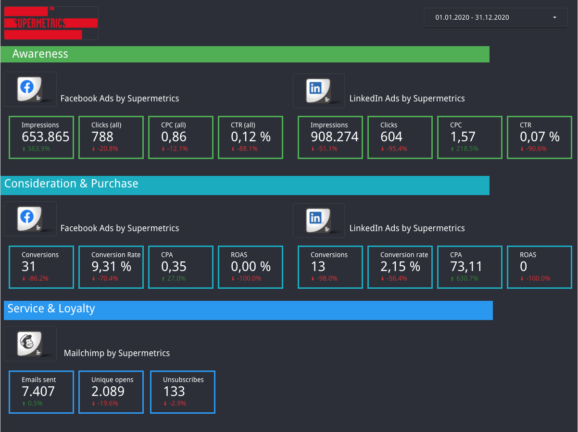578x432 pixels.
Task: Select Unique opens scorecard 2.089
Action: click(x=111, y=392)
